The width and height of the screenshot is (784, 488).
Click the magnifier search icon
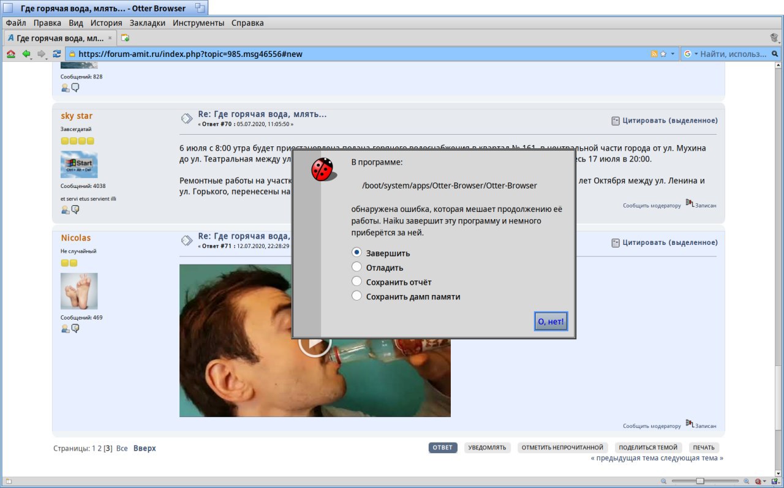[x=775, y=54]
